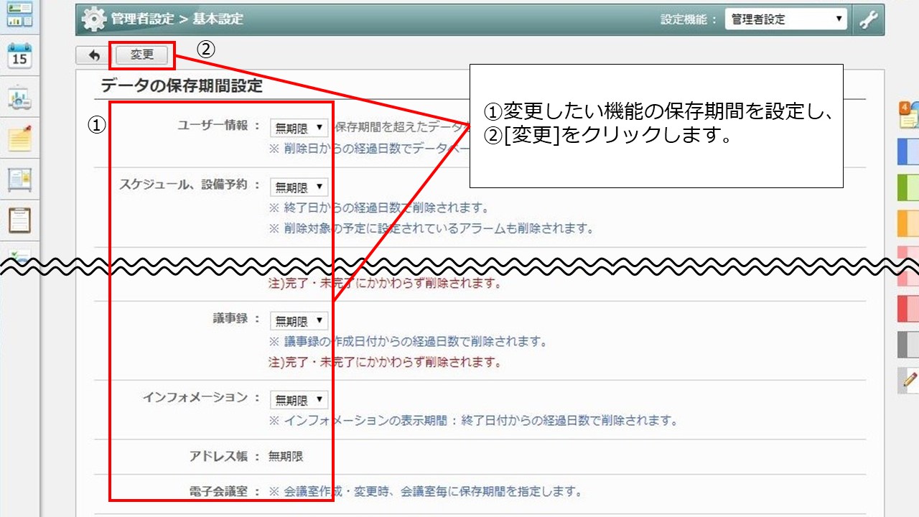Open the pinned yellow sticky note icon
The height and width of the screenshot is (517, 919).
point(19,138)
